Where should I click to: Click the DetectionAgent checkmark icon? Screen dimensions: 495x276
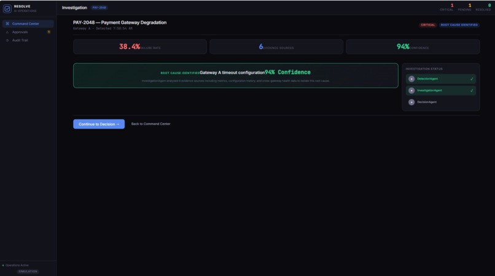pyautogui.click(x=472, y=79)
